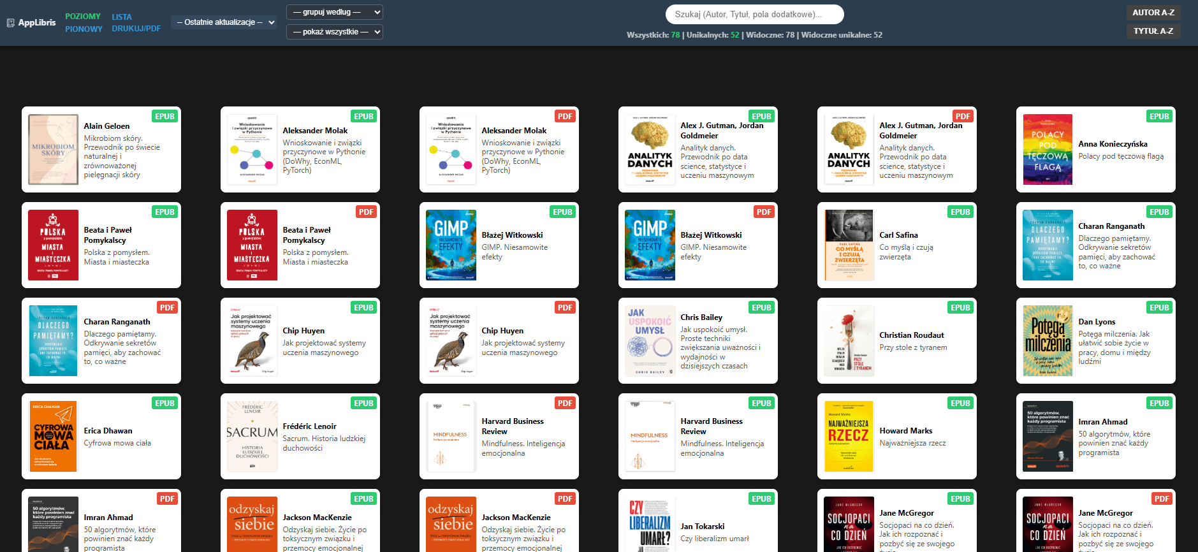Click EPUB badge on Howard Marks card
This screenshot has width=1198, height=552.
(960, 403)
